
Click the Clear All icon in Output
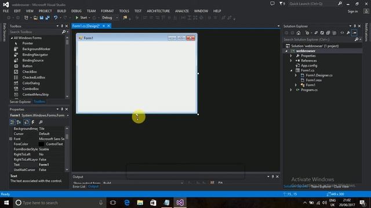click(212, 183)
